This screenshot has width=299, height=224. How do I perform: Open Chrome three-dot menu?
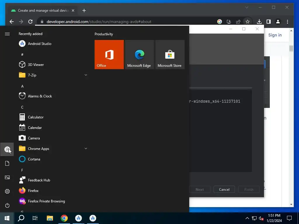pyautogui.click(x=287, y=22)
